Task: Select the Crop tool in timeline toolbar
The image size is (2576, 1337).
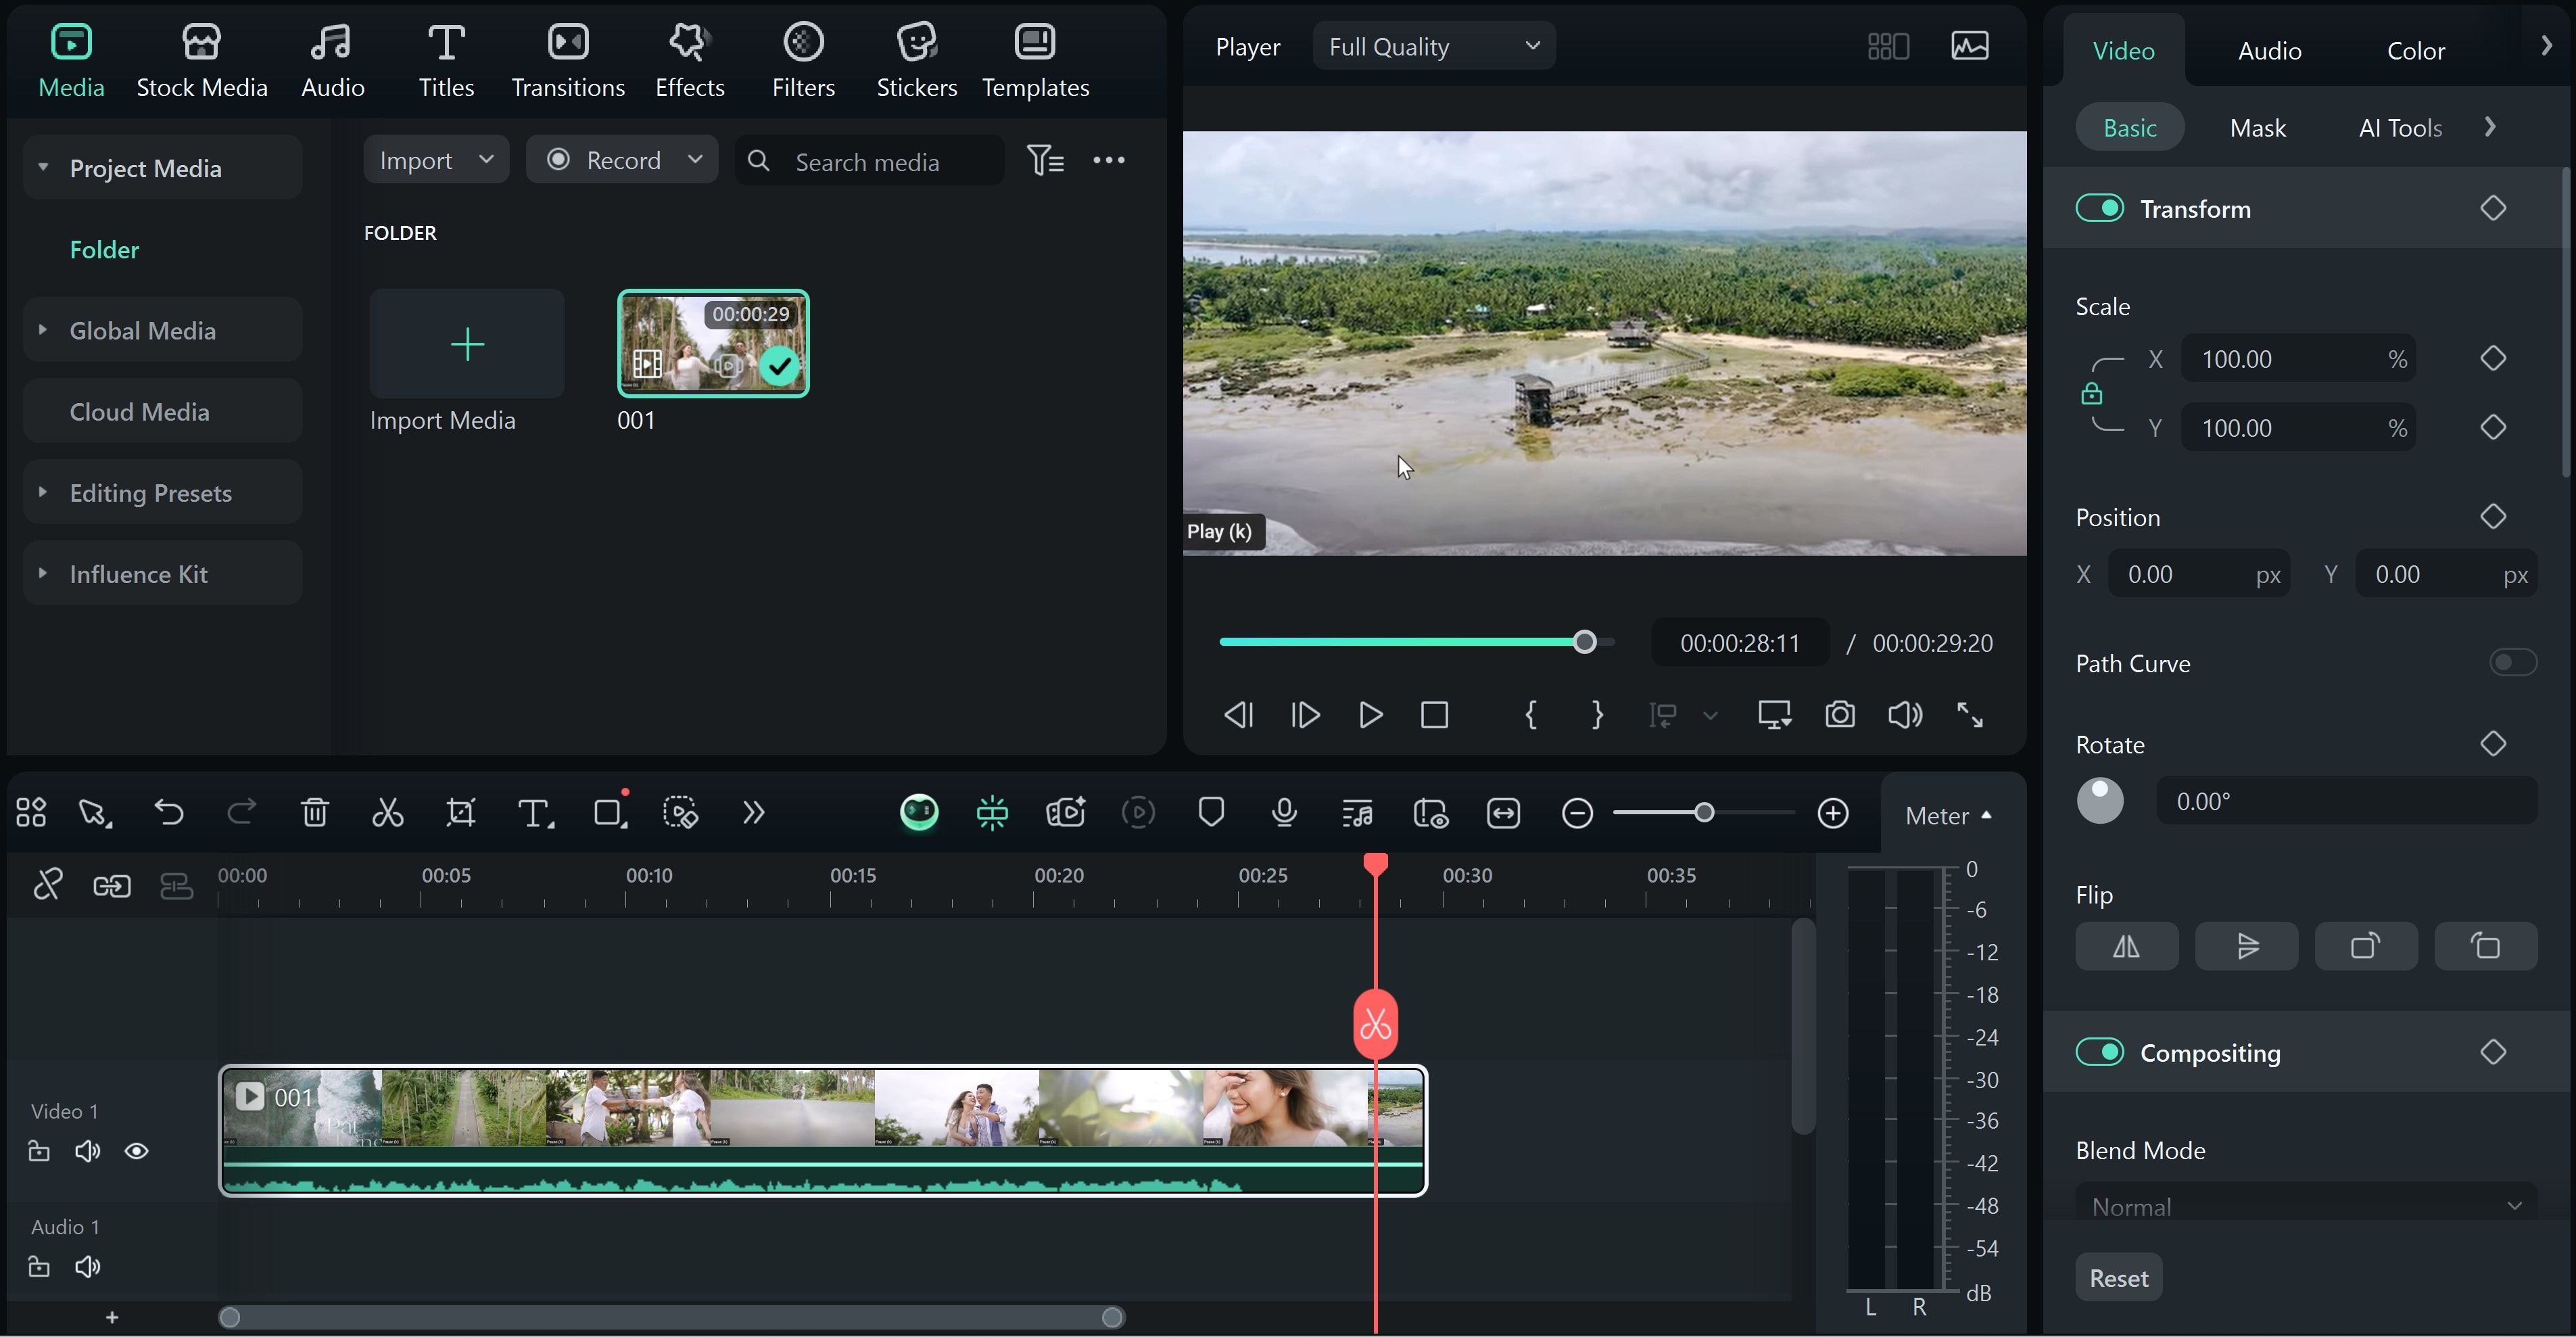Action: 461,813
